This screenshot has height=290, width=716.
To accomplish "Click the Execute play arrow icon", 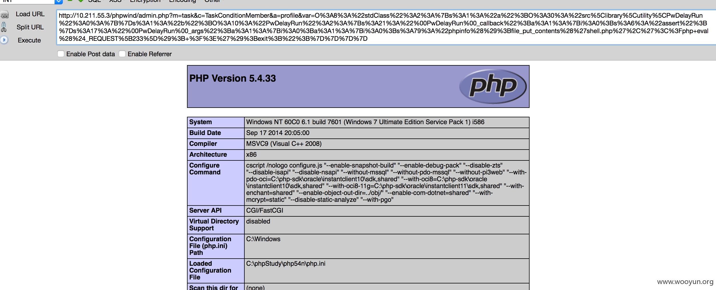I will [x=4, y=40].
